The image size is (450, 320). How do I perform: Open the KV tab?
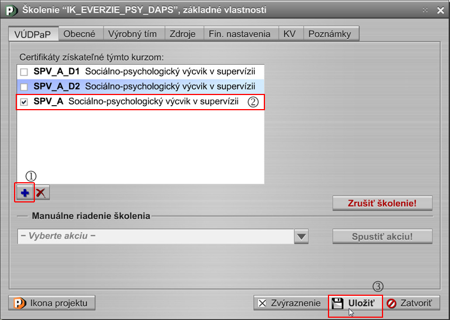tap(291, 34)
